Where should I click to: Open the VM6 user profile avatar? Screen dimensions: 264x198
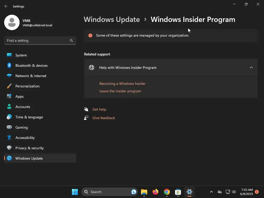click(x=12, y=22)
